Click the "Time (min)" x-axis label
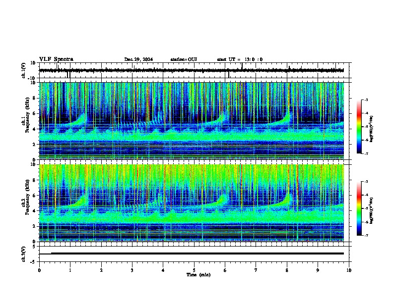Viewport: 393px width, 303px height. point(198,275)
